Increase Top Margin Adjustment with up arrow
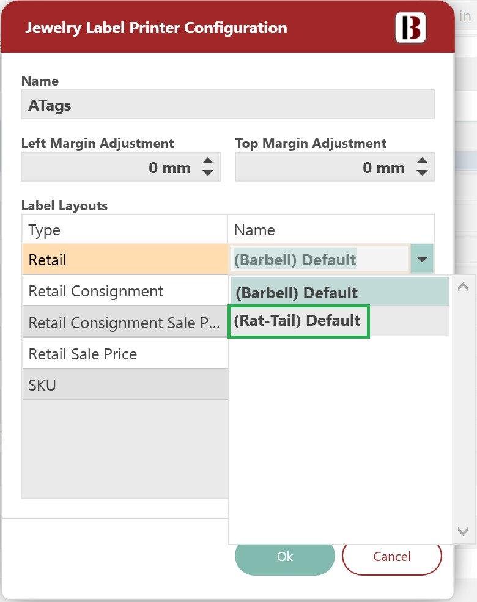The width and height of the screenshot is (477, 602). pyautogui.click(x=422, y=161)
